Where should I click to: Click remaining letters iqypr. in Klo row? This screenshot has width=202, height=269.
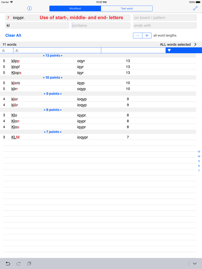(x=82, y=115)
